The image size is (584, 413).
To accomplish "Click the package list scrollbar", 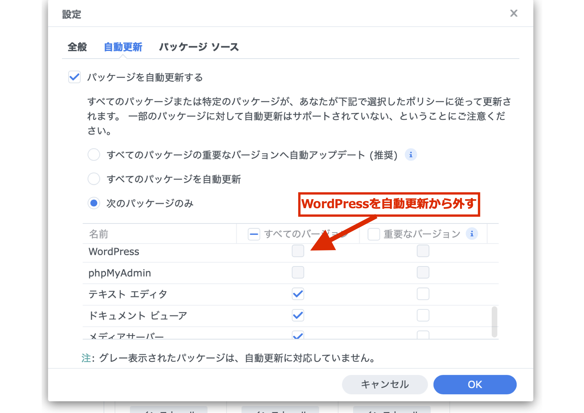I will tap(494, 322).
